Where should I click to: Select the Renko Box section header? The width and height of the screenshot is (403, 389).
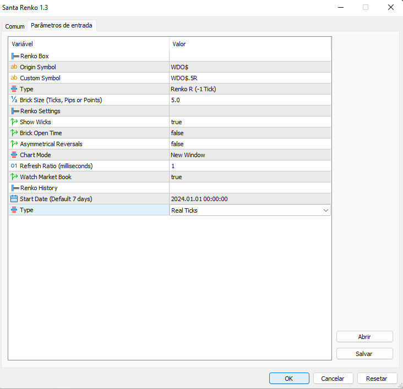tap(35, 56)
